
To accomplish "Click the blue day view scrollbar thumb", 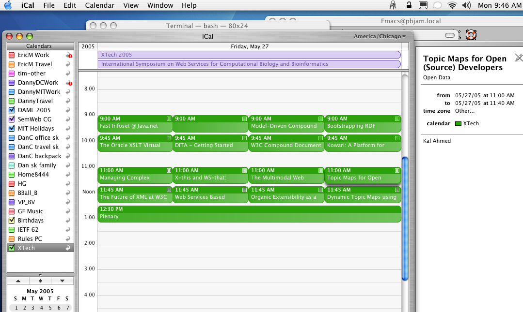I will pyautogui.click(x=405, y=219).
